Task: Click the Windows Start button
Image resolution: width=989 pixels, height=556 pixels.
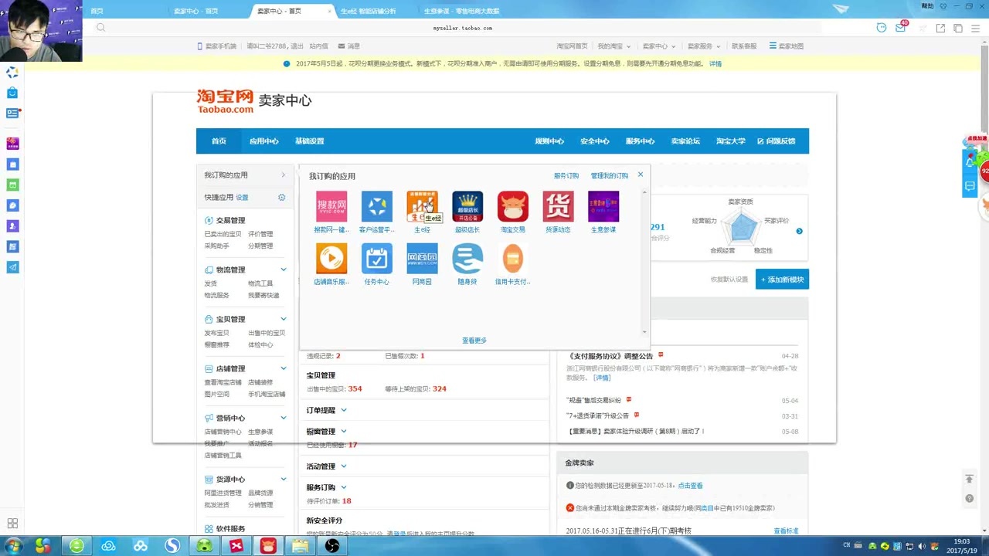Action: click(x=12, y=546)
